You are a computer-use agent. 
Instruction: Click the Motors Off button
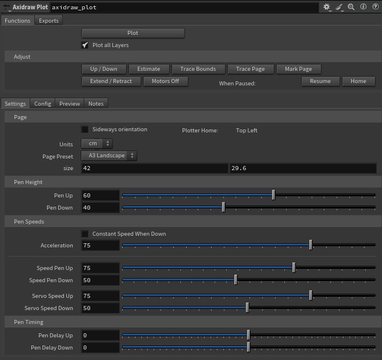click(166, 81)
